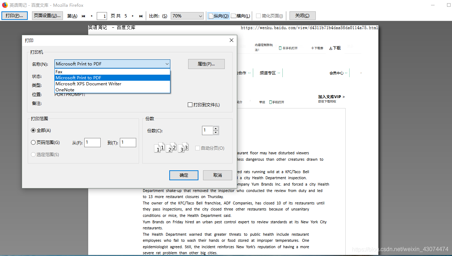Image resolution: width=452 pixels, height=256 pixels.
Task: Cancel the dialog with 取消 button
Action: pos(218,175)
